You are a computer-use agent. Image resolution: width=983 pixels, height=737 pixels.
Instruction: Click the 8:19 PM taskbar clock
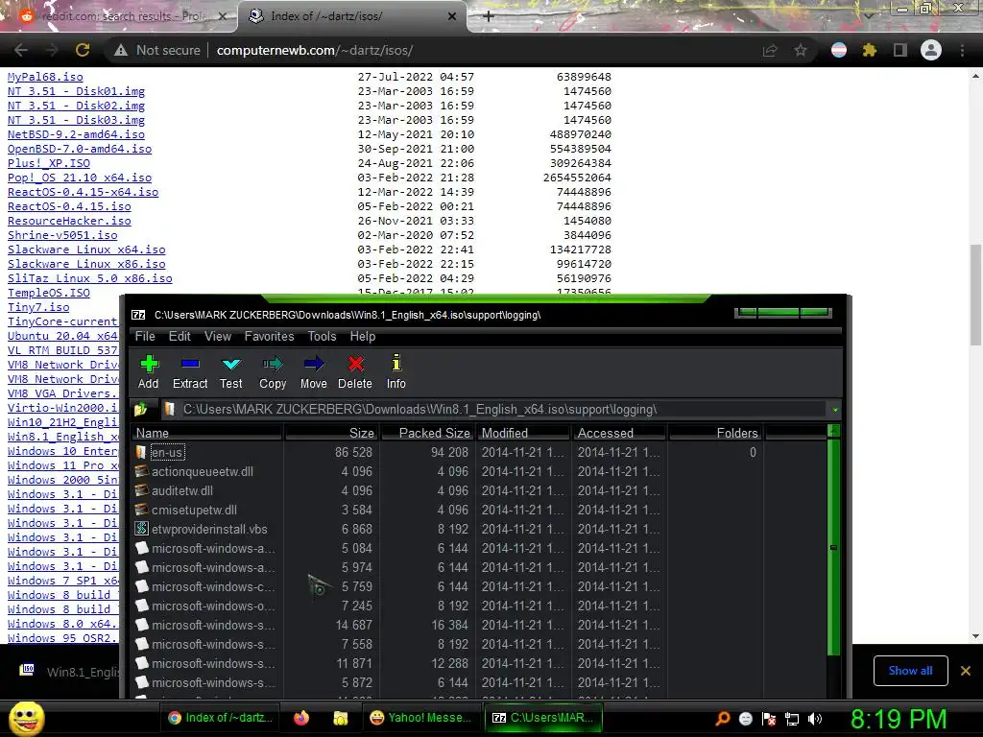[x=898, y=719]
